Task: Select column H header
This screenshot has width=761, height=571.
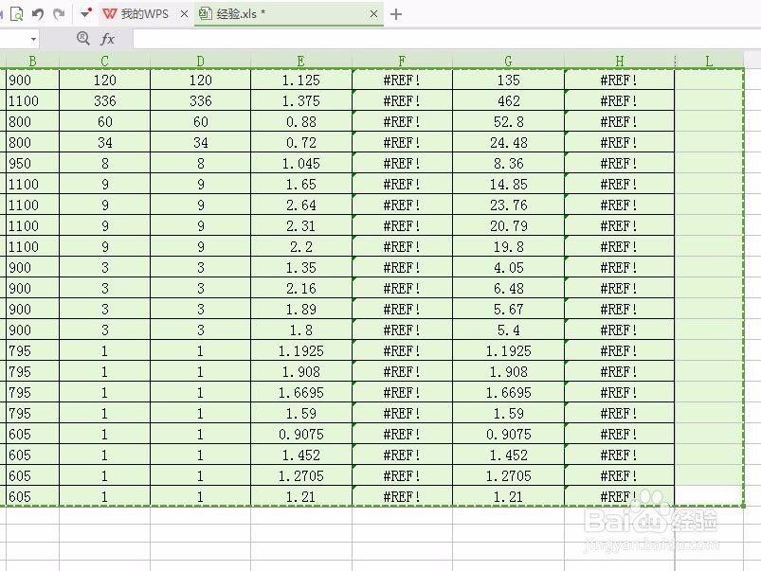Action: click(x=619, y=62)
